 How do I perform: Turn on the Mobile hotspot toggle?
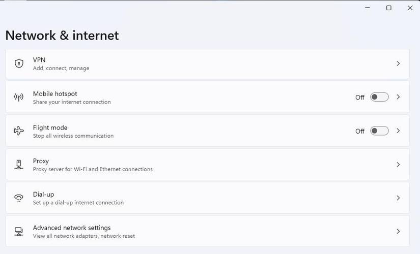(379, 97)
